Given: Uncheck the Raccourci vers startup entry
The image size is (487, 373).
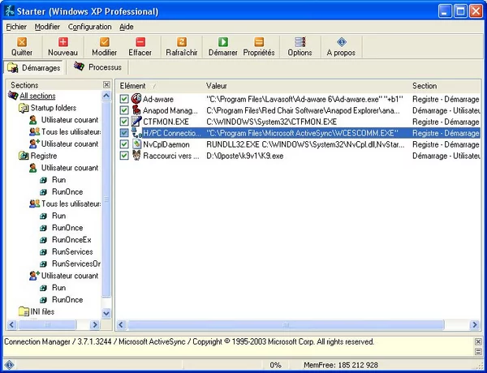Looking at the screenshot, I should pos(124,155).
